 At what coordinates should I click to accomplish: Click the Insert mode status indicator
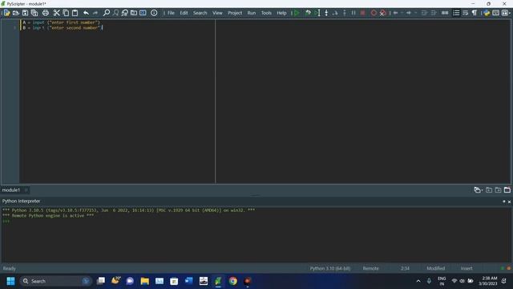click(467, 268)
